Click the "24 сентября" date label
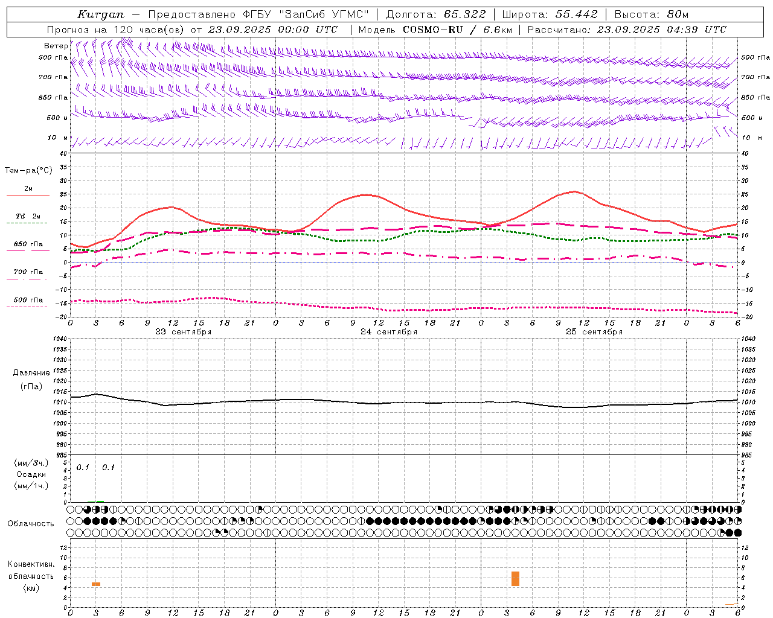Image resolution: width=773 pixels, height=618 pixels. point(388,332)
